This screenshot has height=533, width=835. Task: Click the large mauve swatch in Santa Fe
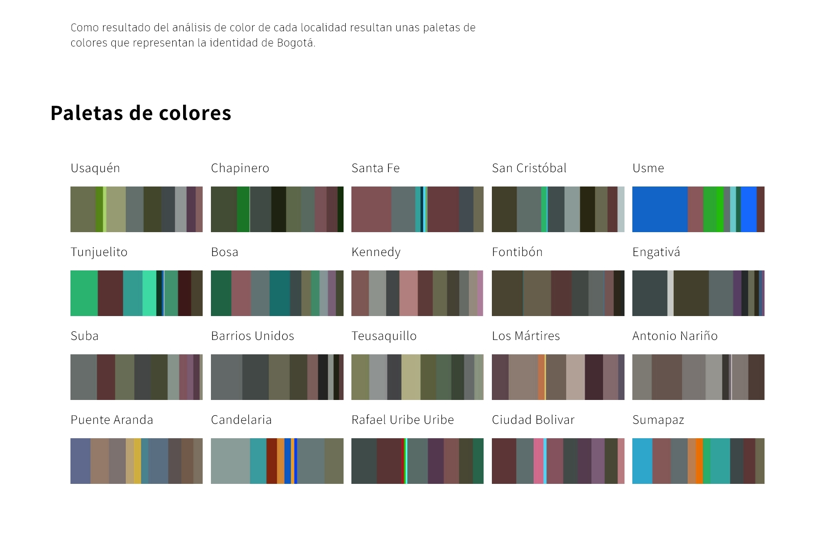[371, 209]
